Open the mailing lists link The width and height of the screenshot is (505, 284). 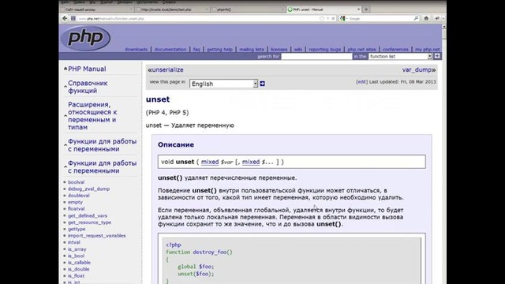pos(252,49)
